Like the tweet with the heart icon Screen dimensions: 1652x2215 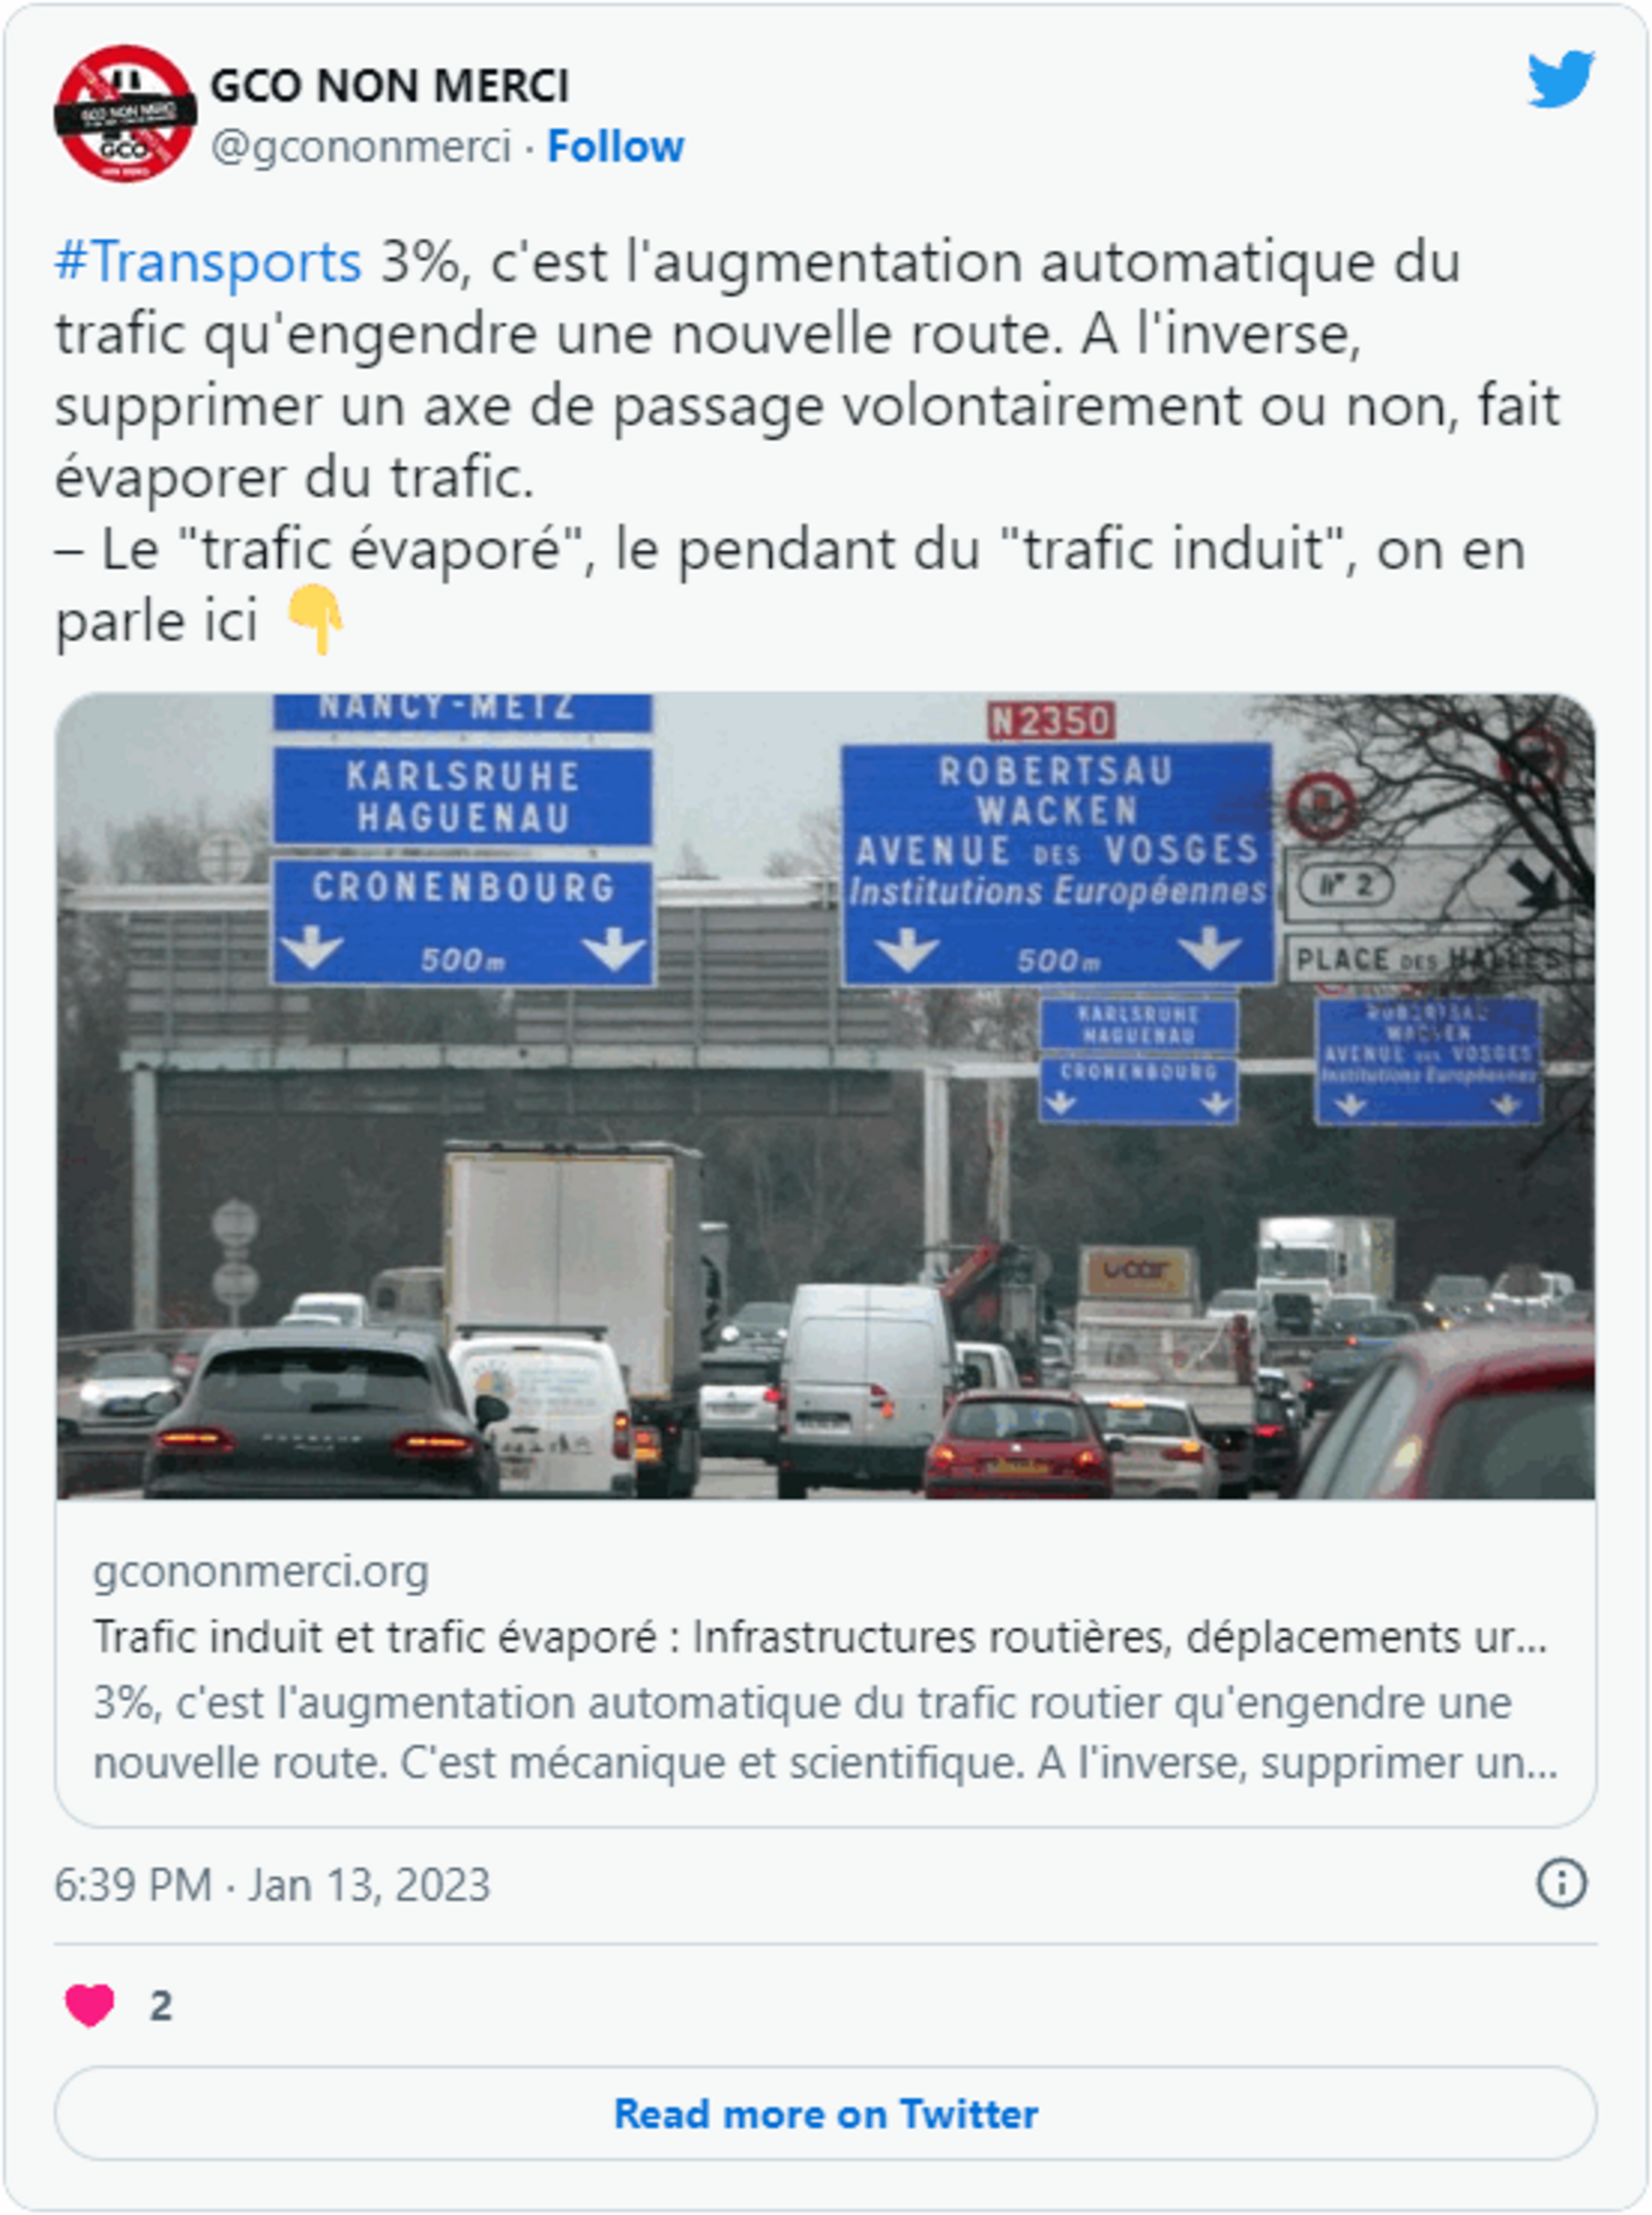click(89, 2005)
